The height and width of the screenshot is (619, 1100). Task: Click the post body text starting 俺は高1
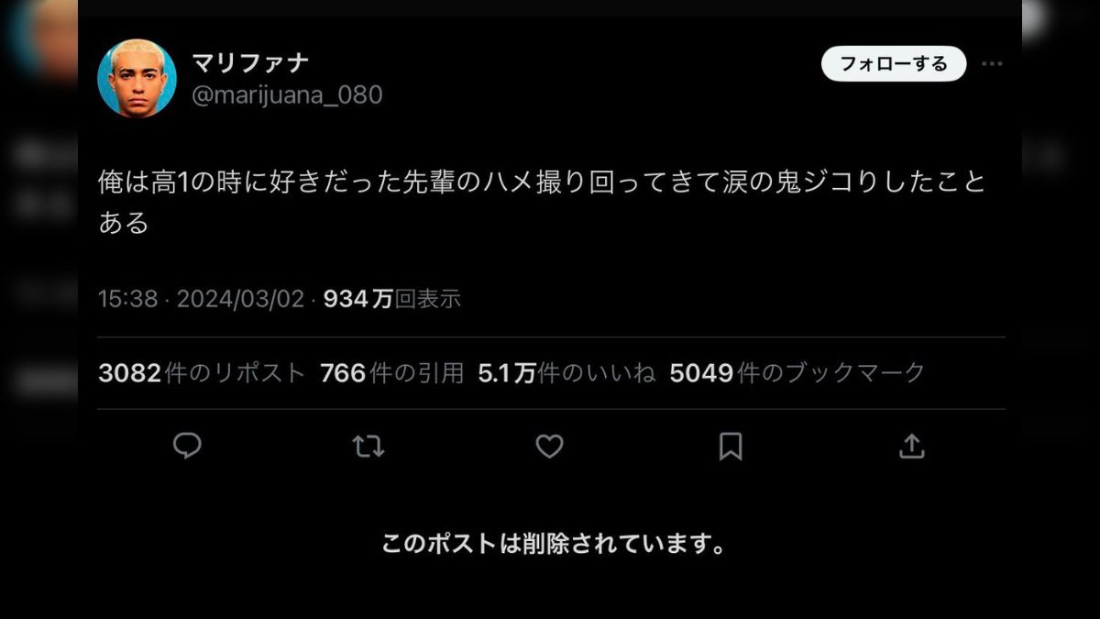543,202
